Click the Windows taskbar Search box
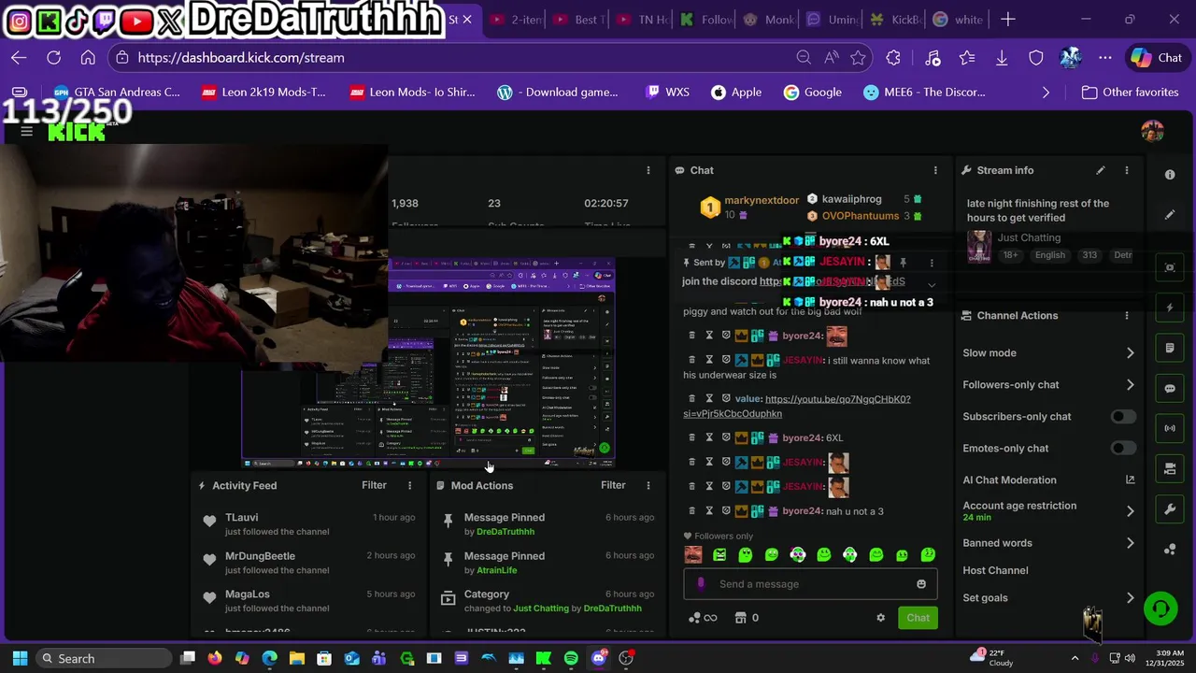1196x673 pixels. point(106,658)
